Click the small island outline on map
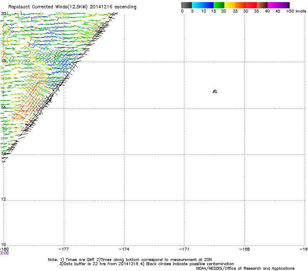308x271 pixels. coord(215,91)
